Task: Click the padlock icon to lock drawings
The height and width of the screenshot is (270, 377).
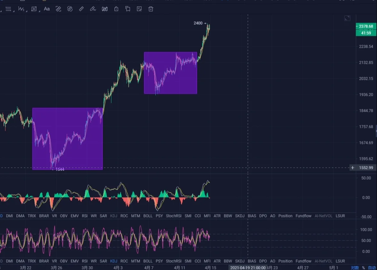Action: click(116, 9)
